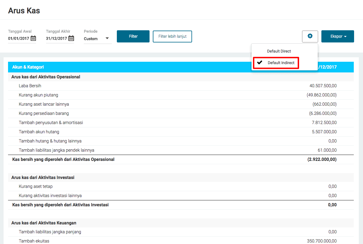
Task: Click the Kurang persediaan barang amount
Action: (323, 113)
